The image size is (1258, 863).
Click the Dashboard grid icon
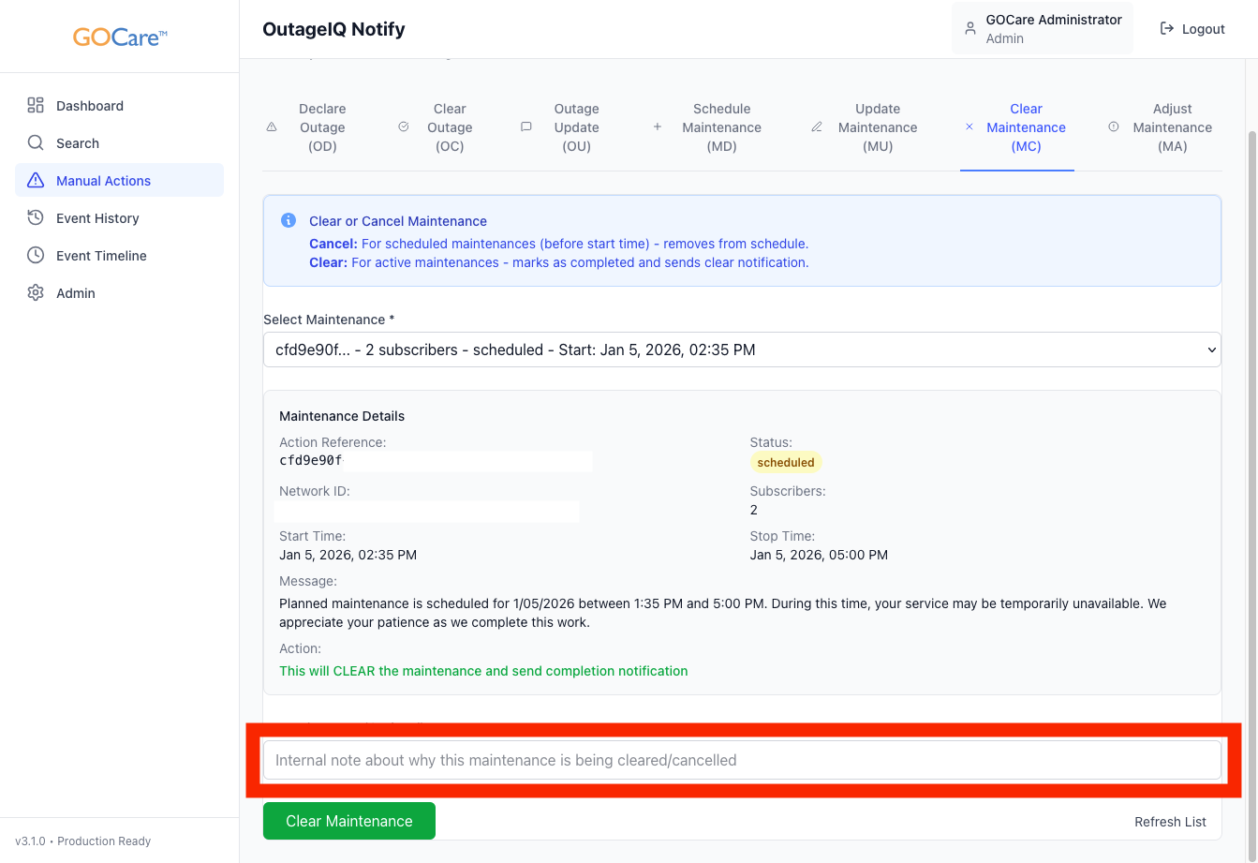[x=36, y=106]
